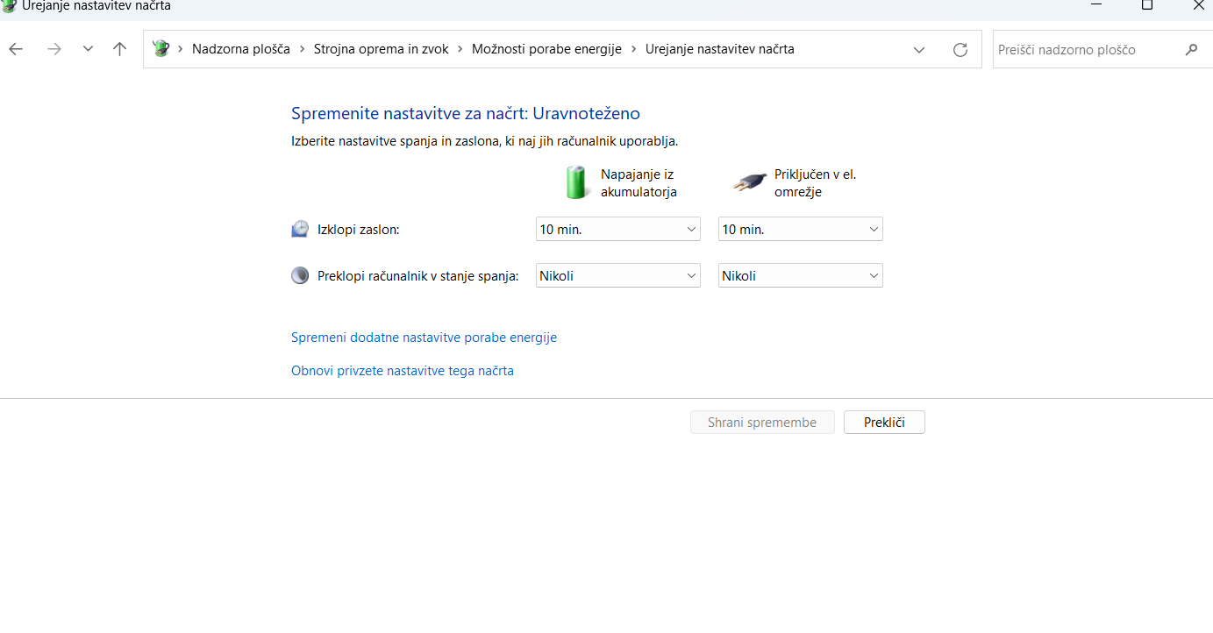Screen dimensions: 1213x633
Task: Expand the address bar history dropdown
Action: point(919,50)
